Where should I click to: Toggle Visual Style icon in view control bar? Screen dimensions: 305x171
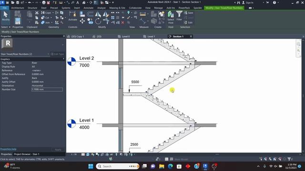(x=88, y=154)
